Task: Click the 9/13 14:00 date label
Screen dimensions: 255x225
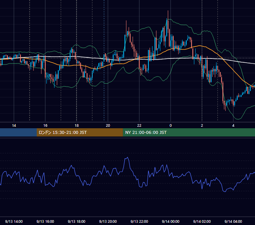Action: coord(14,221)
